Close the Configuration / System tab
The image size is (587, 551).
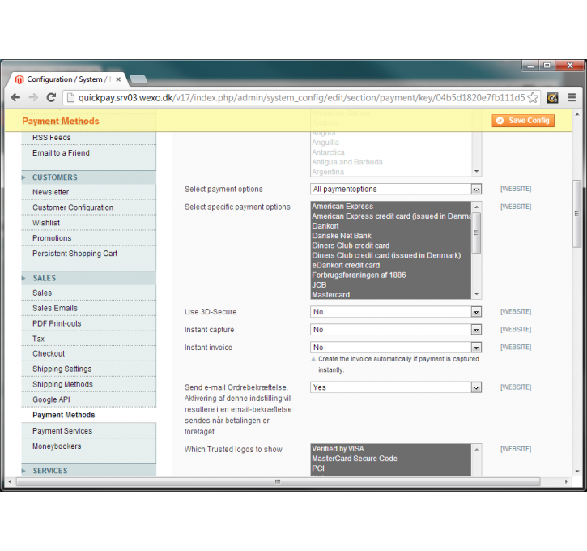(x=118, y=79)
